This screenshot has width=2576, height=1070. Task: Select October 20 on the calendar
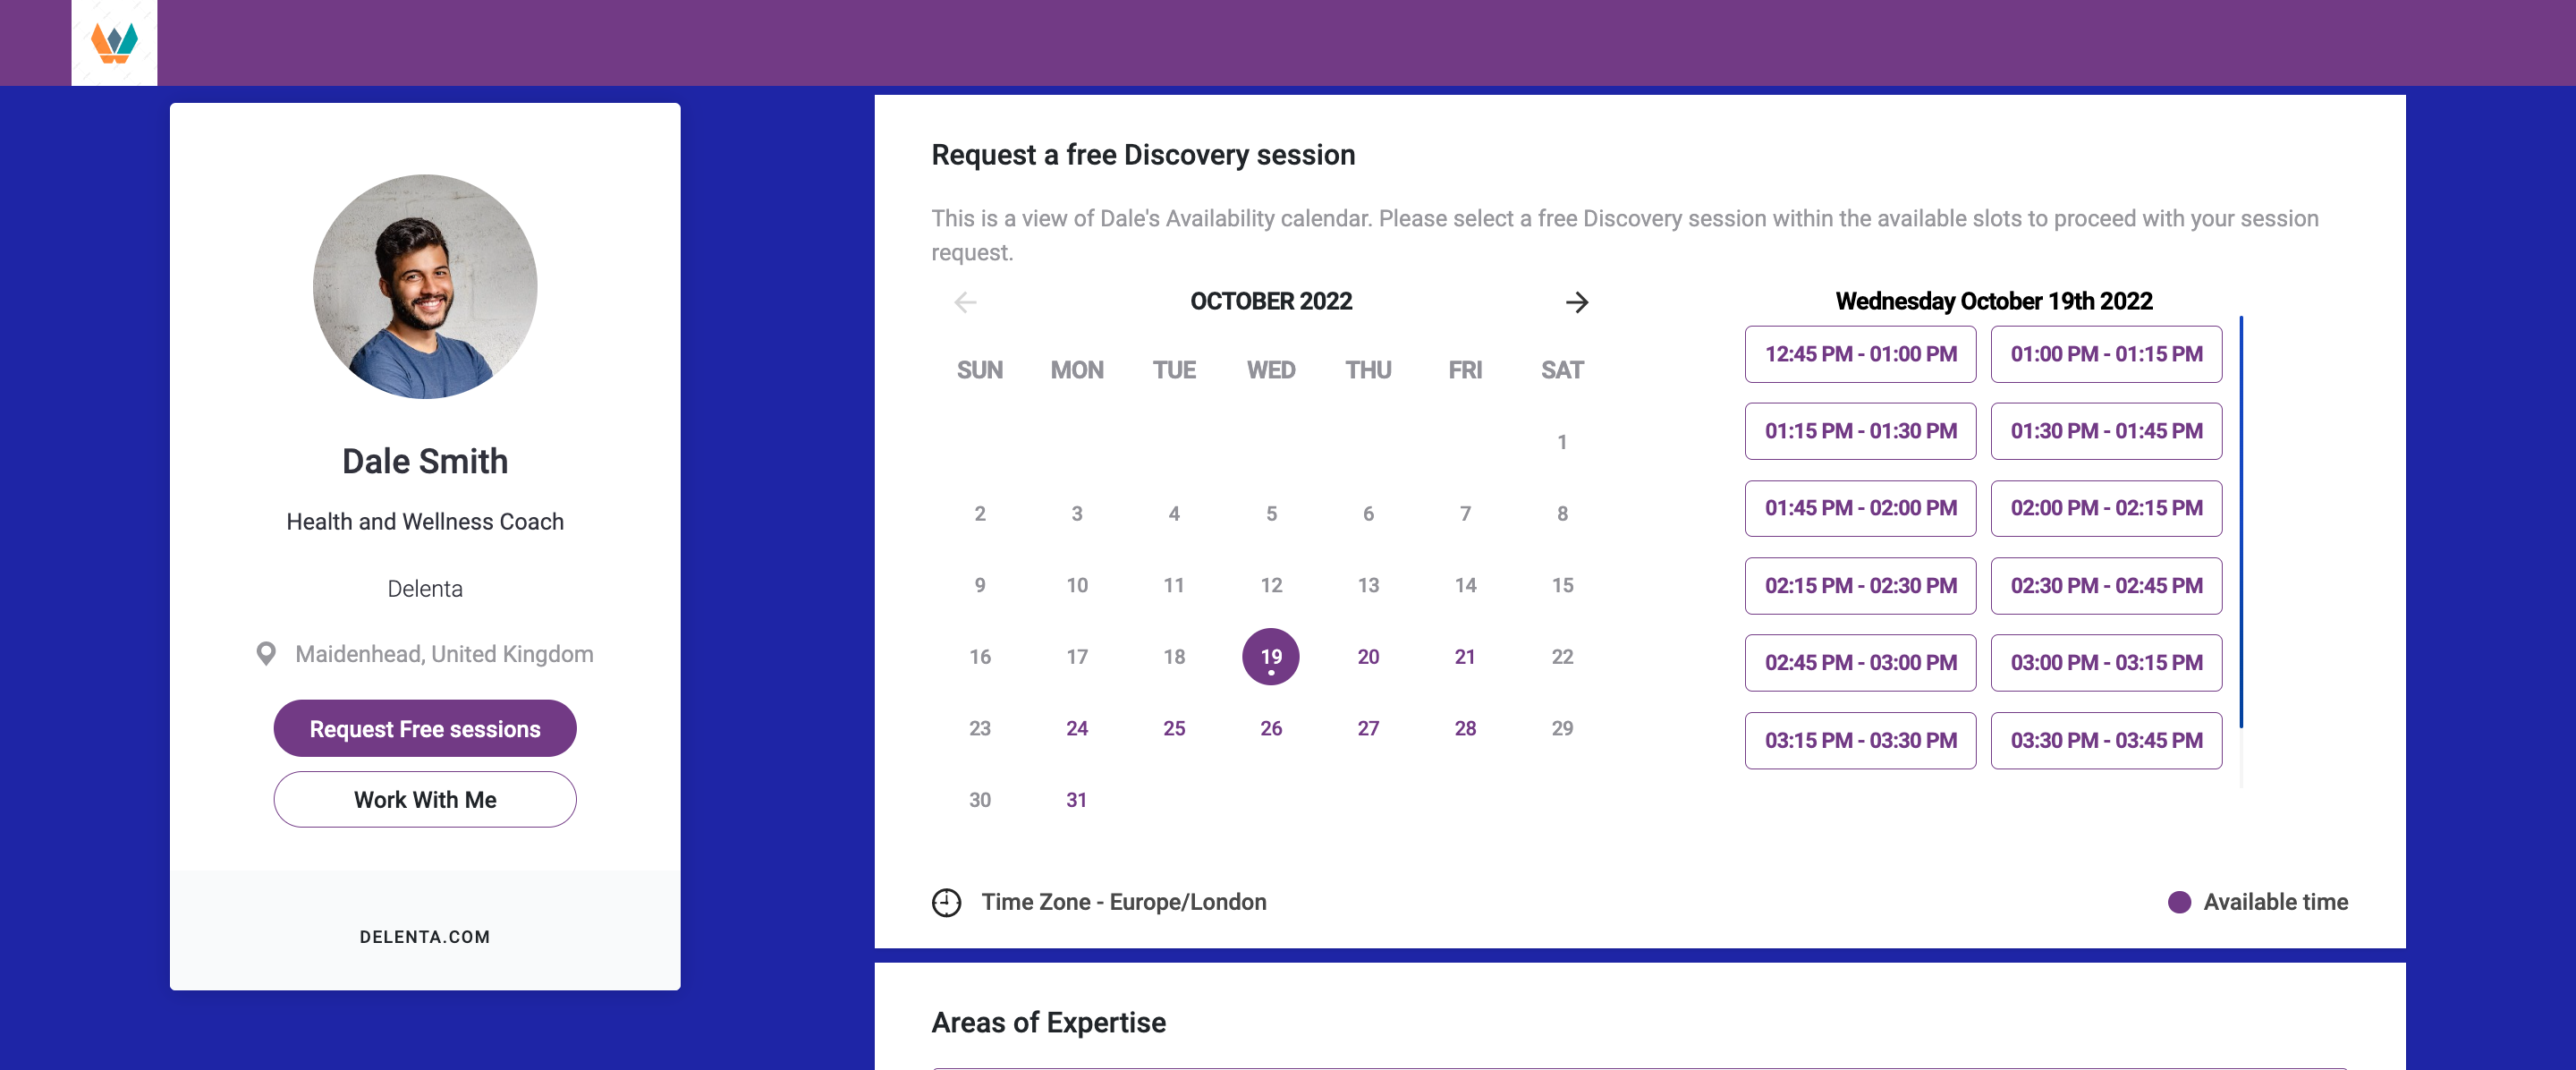tap(1367, 657)
